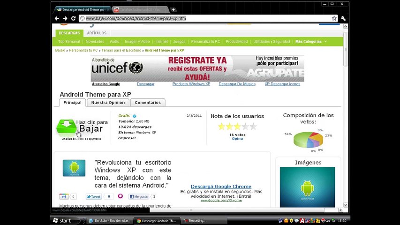Click the blue help icon beside Gratis

[x=135, y=116]
